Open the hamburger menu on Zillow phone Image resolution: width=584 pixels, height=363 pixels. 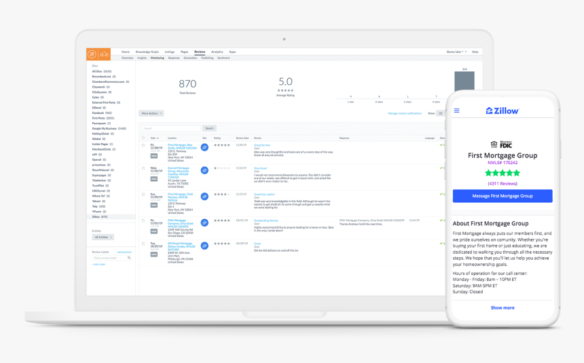tap(456, 111)
